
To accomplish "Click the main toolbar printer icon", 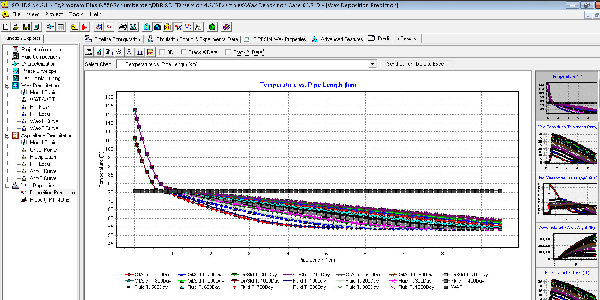I will pyautogui.click(x=123, y=27).
